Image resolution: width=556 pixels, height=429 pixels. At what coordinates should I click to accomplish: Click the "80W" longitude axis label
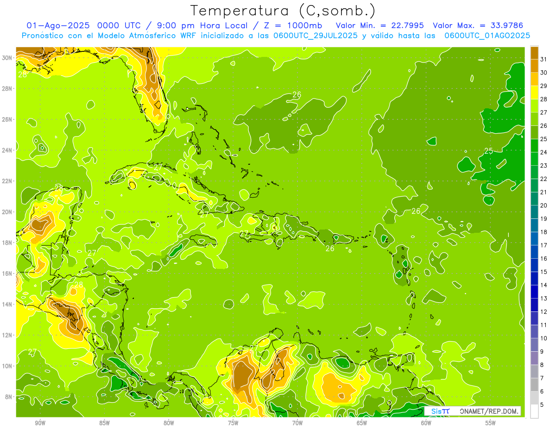[169, 423]
